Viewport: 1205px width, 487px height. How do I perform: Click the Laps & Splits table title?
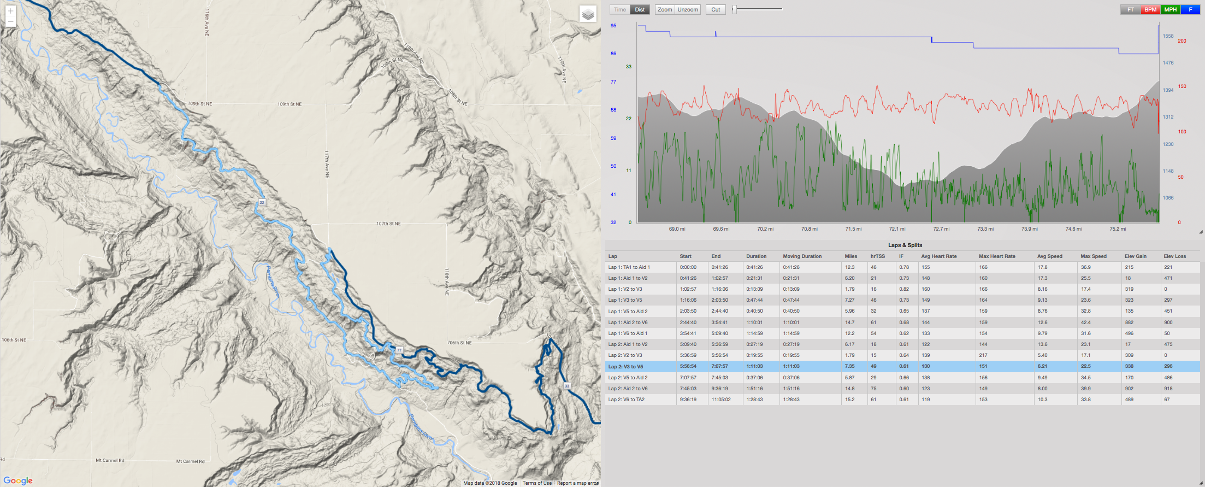pyautogui.click(x=905, y=245)
